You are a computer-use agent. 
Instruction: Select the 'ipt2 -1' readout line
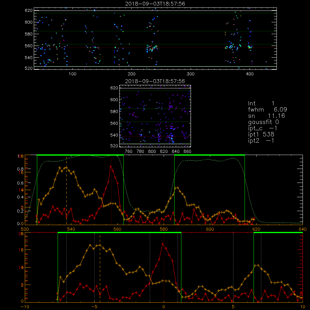tap(261, 140)
